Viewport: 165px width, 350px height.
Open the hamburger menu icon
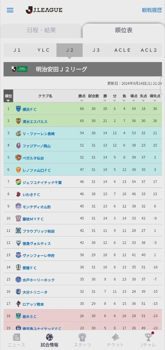click(x=10, y=10)
